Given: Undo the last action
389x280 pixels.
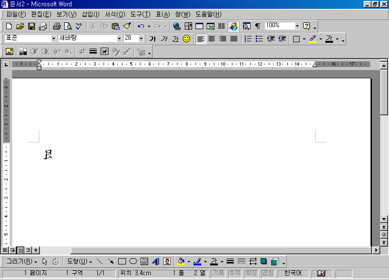Looking at the screenshot, I should 141,26.
